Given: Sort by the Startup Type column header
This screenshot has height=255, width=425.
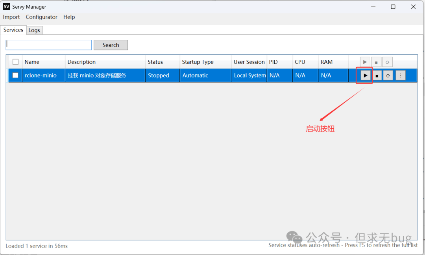Looking at the screenshot, I should pyautogui.click(x=198, y=62).
